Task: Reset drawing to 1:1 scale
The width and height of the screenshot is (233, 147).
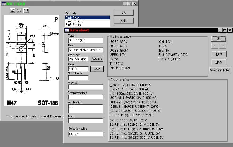Action: point(26,11)
